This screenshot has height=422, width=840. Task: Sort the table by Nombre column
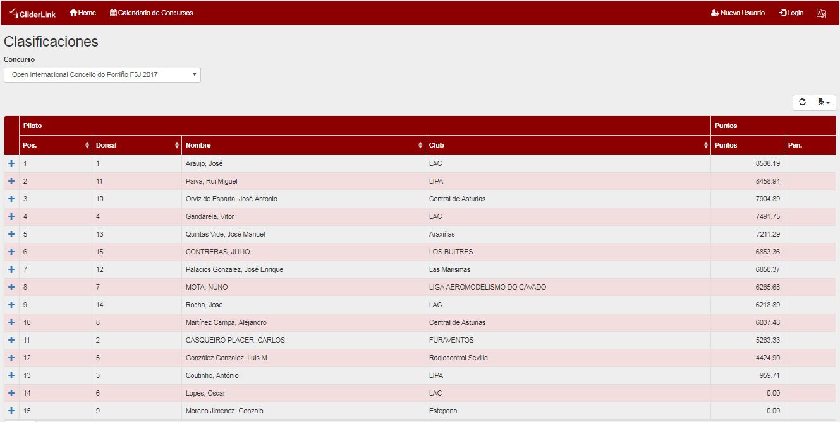(303, 145)
